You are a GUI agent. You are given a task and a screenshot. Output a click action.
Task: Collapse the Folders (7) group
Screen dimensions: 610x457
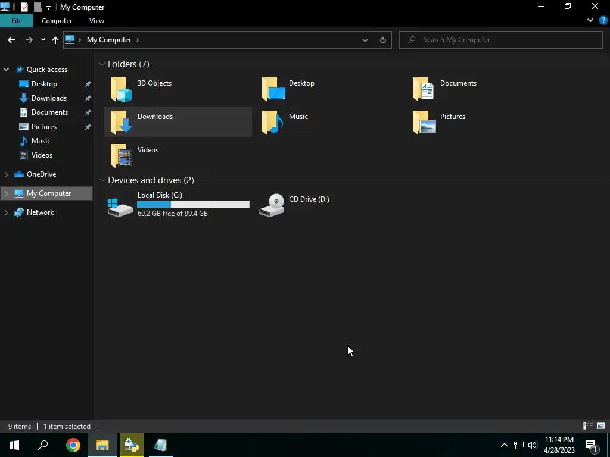tap(102, 64)
